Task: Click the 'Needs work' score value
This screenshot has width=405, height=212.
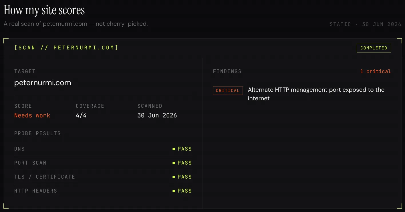Action: pos(32,115)
